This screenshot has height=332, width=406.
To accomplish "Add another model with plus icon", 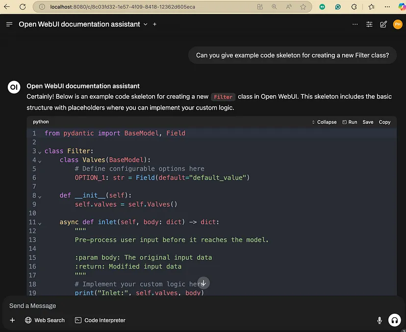I will pos(154,25).
